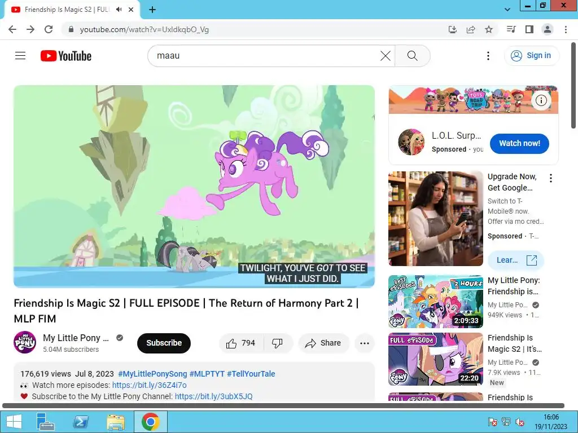Open My Little Pony channel avatar
Screen dimensions: 578x433
point(25,342)
